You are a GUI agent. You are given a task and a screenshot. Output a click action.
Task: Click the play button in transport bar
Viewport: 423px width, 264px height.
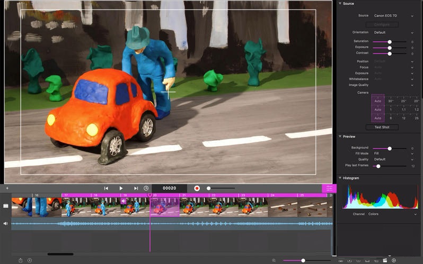tap(121, 188)
